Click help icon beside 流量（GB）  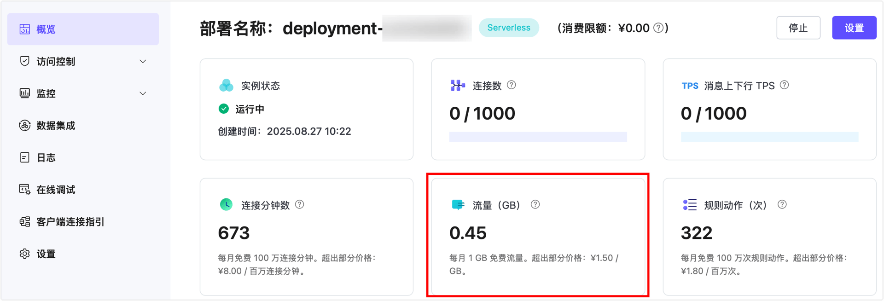click(x=535, y=205)
